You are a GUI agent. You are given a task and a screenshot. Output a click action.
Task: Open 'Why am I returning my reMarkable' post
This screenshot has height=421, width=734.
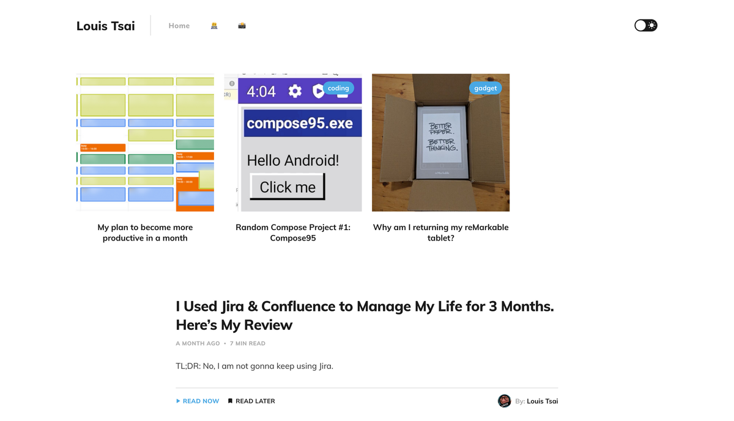click(x=440, y=233)
